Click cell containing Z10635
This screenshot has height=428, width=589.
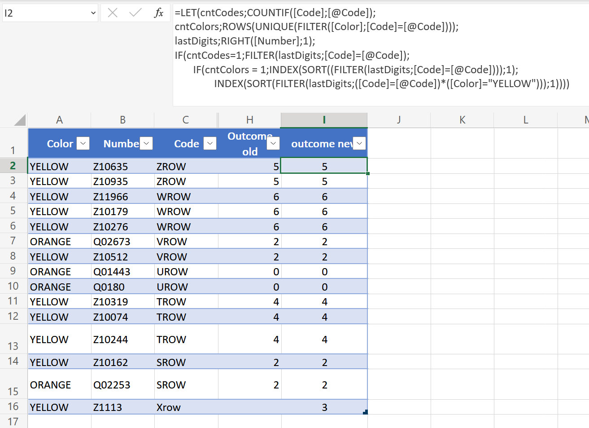point(122,166)
